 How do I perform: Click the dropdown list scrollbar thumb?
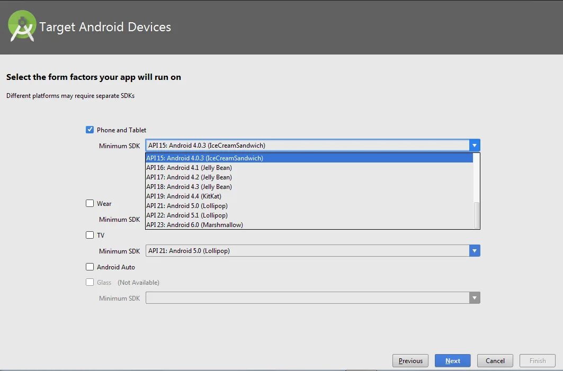(477, 215)
